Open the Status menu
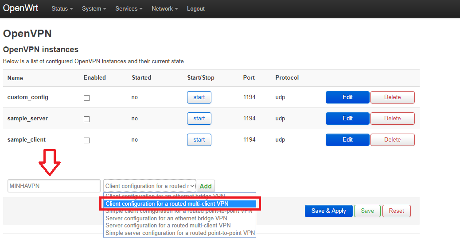The height and width of the screenshot is (238, 460). pyautogui.click(x=62, y=9)
